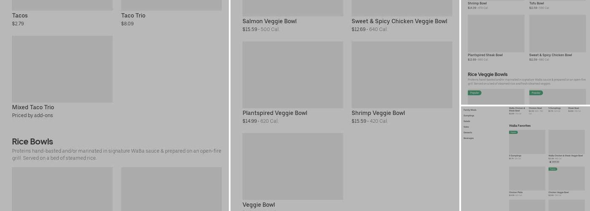Navigate to Sides menu category
The height and width of the screenshot is (211, 590).
point(466,127)
